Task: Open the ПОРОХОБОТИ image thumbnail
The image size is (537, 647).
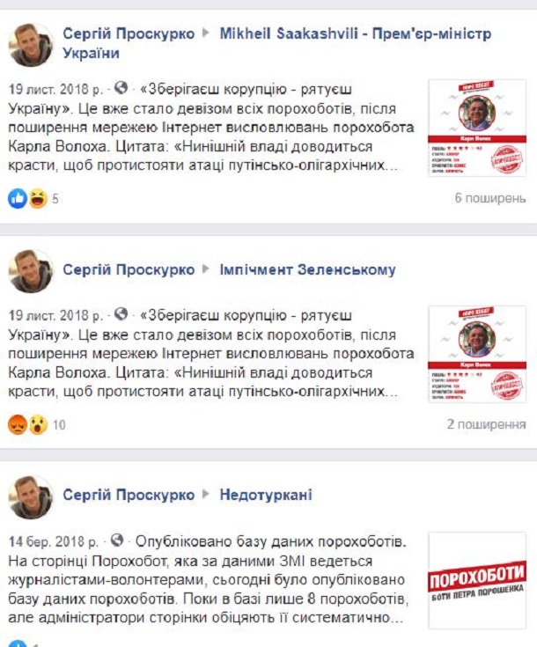Action: [x=477, y=580]
